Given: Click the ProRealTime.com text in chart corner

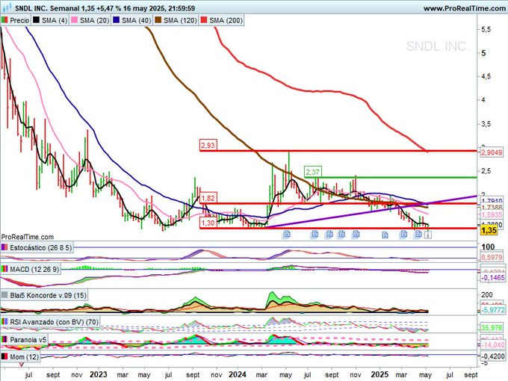Looking at the screenshot, I should click(28, 237).
